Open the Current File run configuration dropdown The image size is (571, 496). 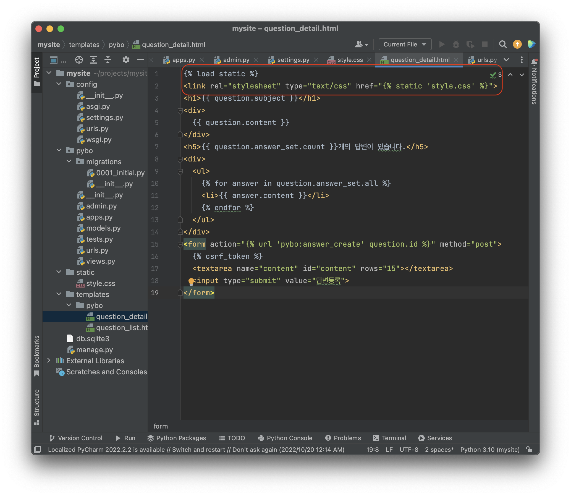pos(405,45)
